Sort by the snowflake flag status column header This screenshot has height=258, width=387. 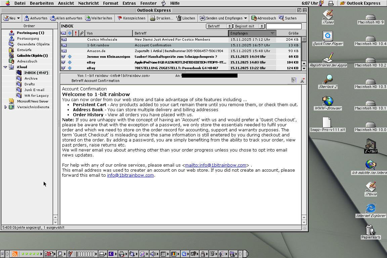70,33
